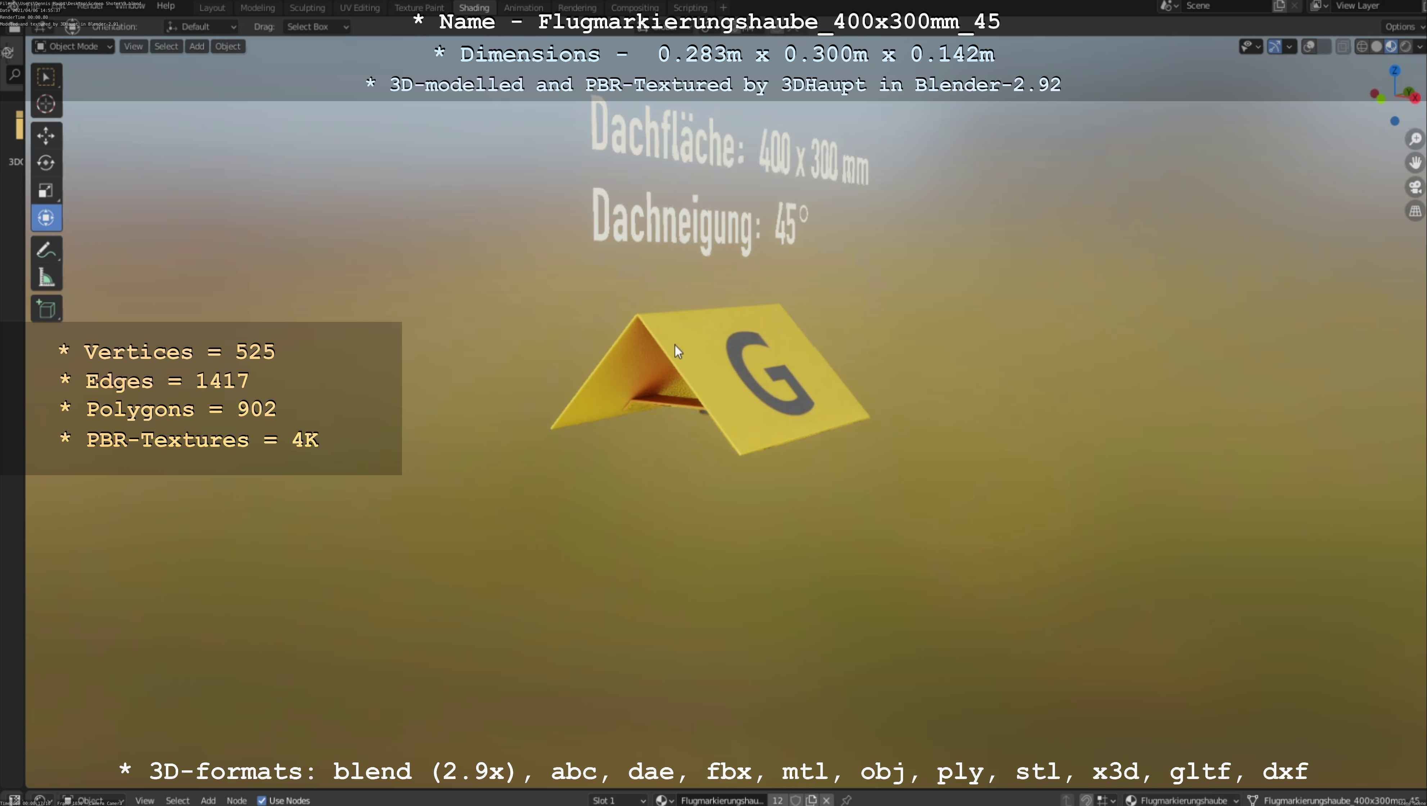Expand the Slot 1 material dropdown
The image size is (1427, 806).
click(618, 801)
